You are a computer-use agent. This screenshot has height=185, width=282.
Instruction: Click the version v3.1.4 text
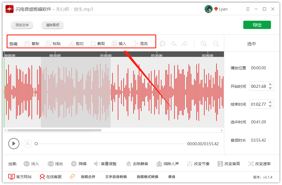pos(263,177)
